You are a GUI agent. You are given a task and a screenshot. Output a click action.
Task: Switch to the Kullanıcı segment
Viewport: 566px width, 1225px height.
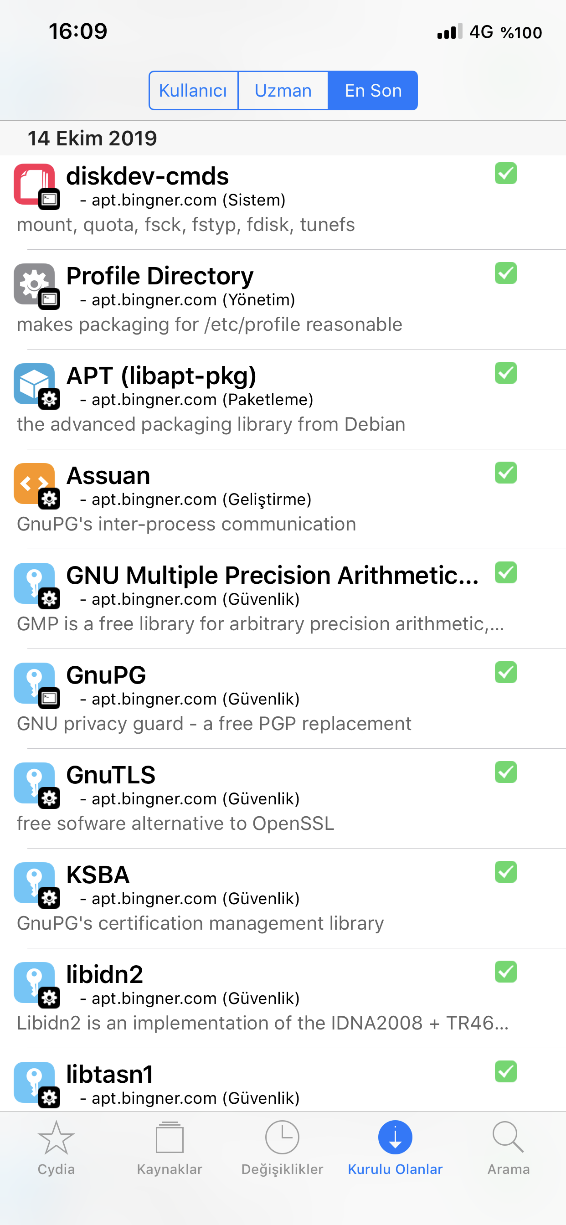click(193, 90)
